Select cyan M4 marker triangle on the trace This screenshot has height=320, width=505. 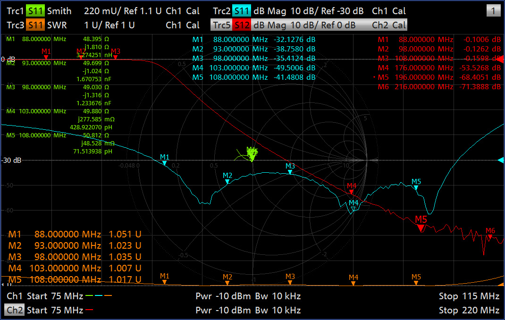pos(353,209)
